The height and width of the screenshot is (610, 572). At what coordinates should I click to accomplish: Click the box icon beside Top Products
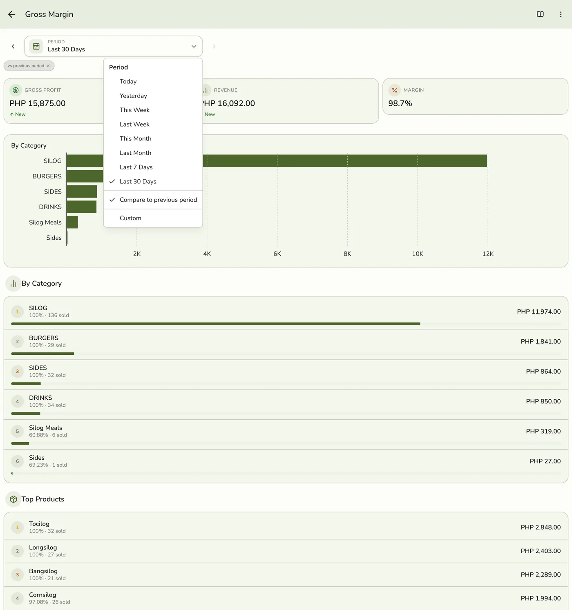[x=13, y=499]
